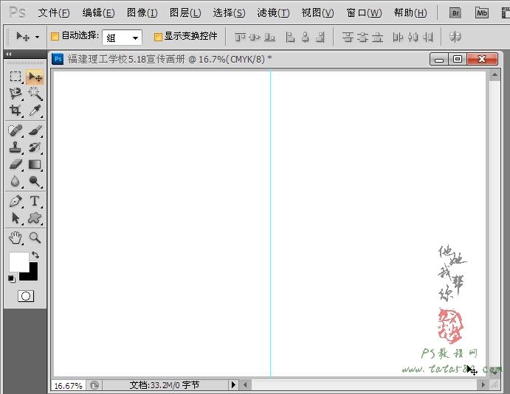The width and height of the screenshot is (510, 394).
Task: Open the 图层(L) menu
Action: tap(185, 13)
